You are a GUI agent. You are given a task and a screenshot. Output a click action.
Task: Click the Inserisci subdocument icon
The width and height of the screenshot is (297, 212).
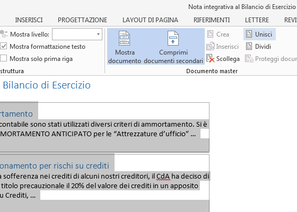coord(210,47)
